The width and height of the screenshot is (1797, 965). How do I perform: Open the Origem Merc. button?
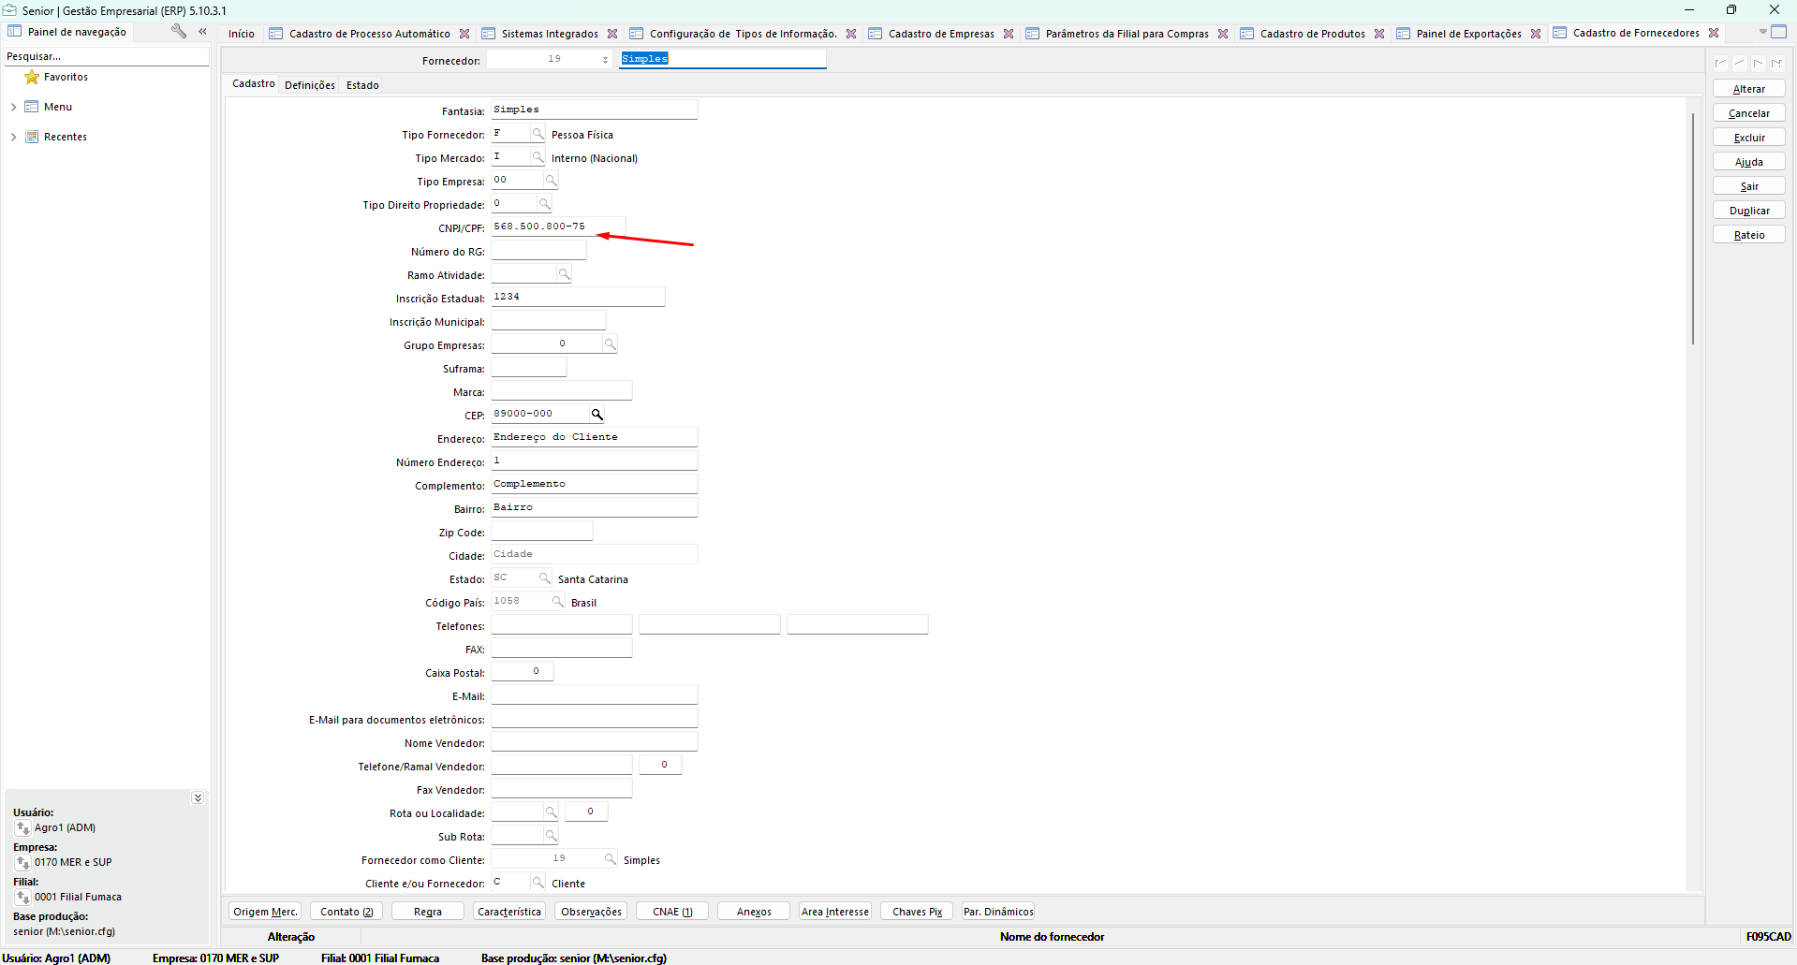coord(265,912)
